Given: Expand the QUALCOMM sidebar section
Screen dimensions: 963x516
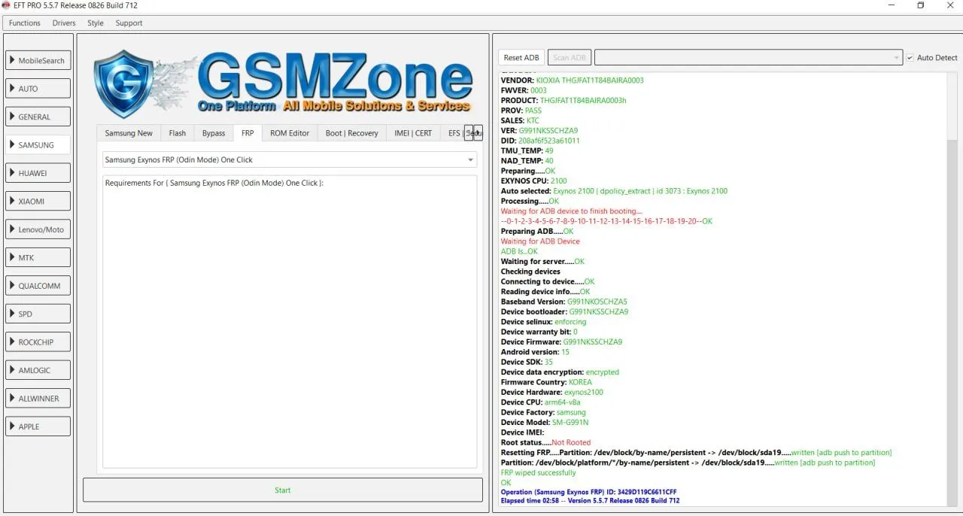Looking at the screenshot, I should coord(38,286).
